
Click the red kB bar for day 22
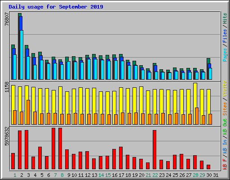tap(155, 150)
